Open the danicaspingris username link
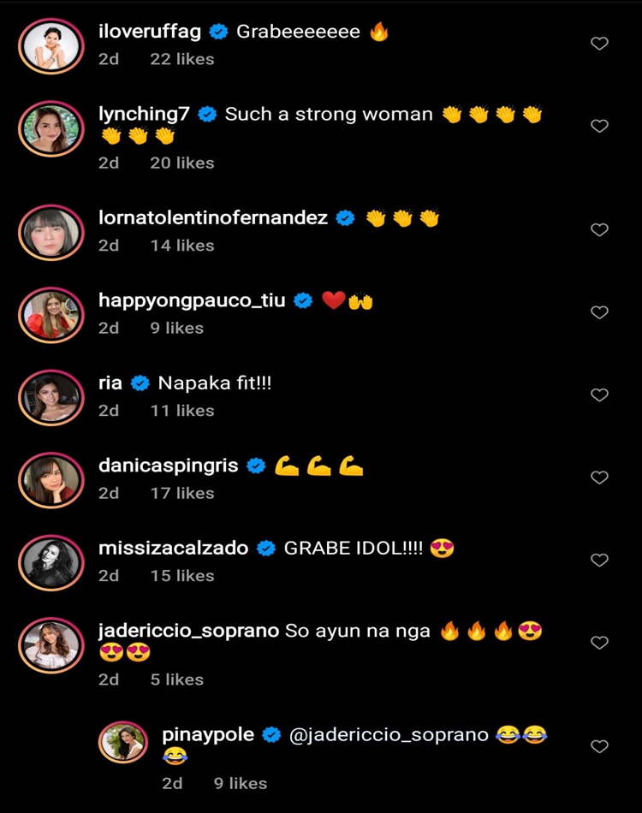Screen dimensions: 642x813 click(x=169, y=466)
